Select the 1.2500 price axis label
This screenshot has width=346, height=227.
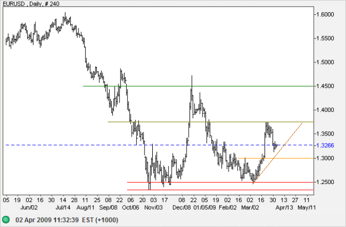click(x=325, y=182)
